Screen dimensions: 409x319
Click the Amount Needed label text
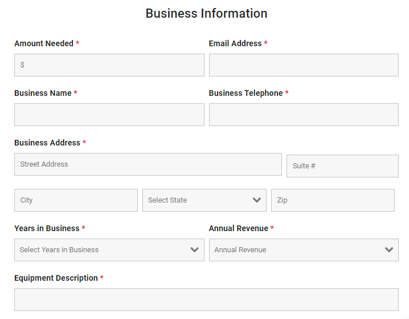(44, 43)
